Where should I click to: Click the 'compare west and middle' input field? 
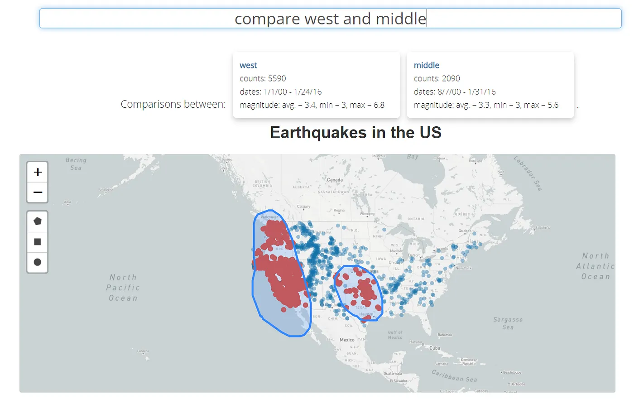coord(330,19)
